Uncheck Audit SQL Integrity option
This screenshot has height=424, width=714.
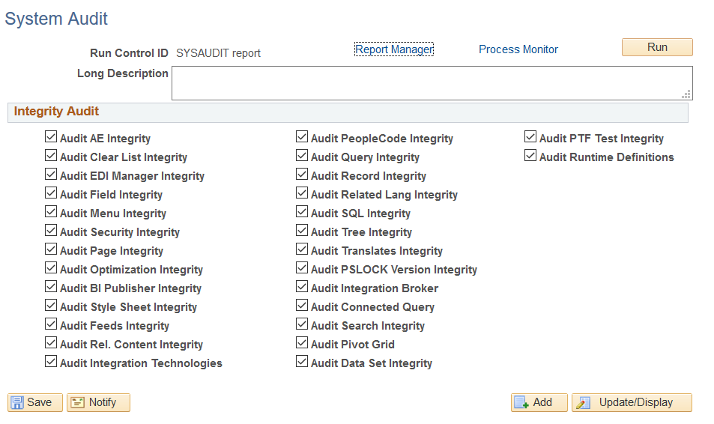[302, 212]
